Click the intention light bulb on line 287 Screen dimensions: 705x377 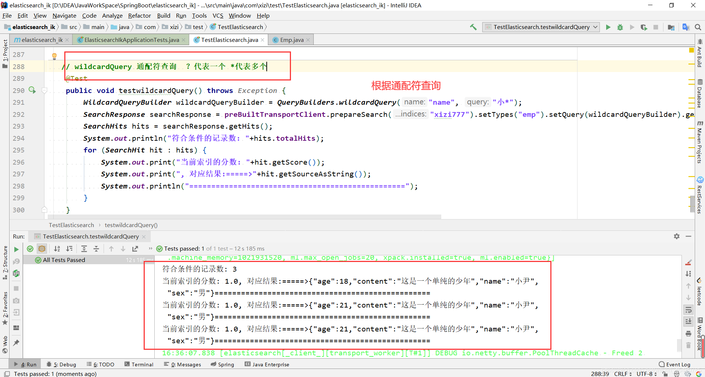54,56
